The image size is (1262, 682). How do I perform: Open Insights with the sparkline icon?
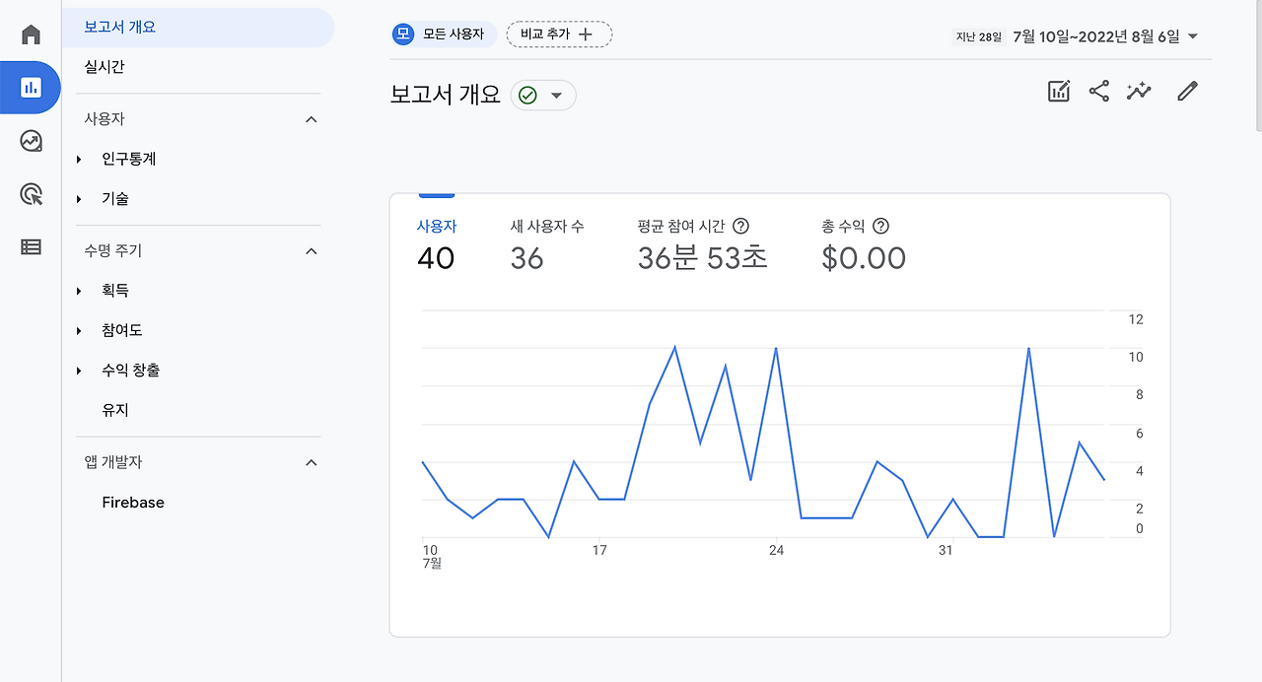tap(1139, 90)
